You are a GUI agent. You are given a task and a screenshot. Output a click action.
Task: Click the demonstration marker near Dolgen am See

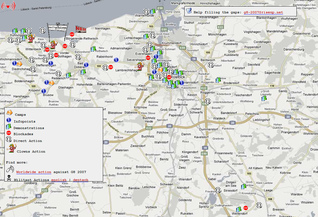click(244, 186)
